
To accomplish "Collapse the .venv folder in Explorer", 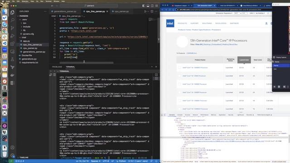I will (x=20, y=19).
